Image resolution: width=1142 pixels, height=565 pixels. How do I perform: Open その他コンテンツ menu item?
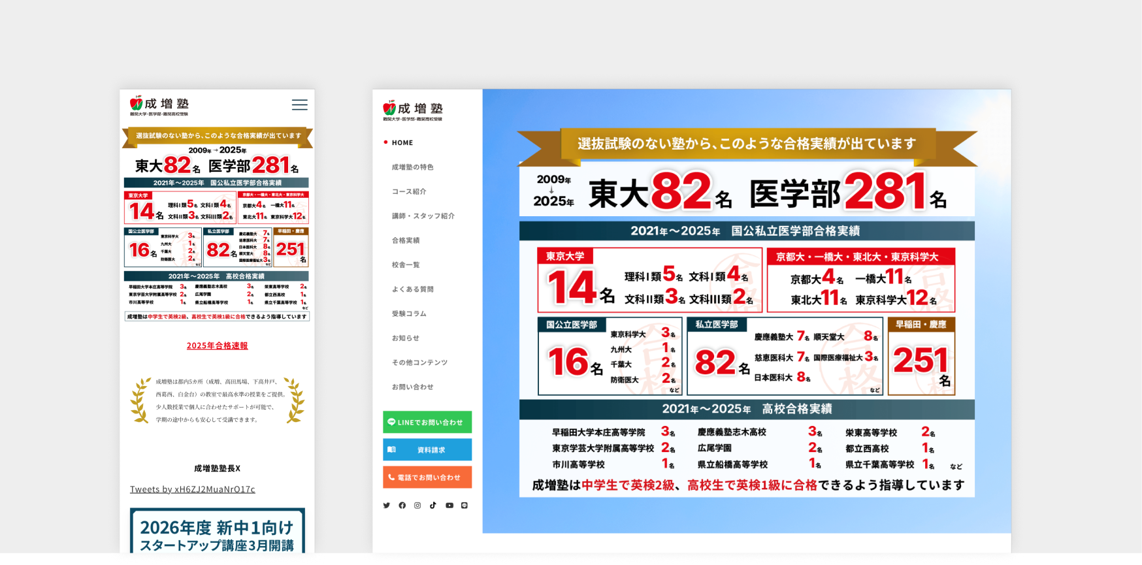[419, 363]
